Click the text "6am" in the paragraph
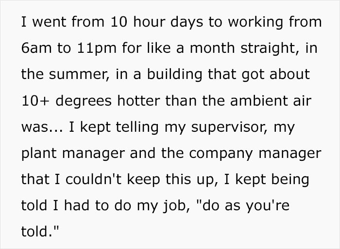The image size is (340, 249). click(x=36, y=48)
